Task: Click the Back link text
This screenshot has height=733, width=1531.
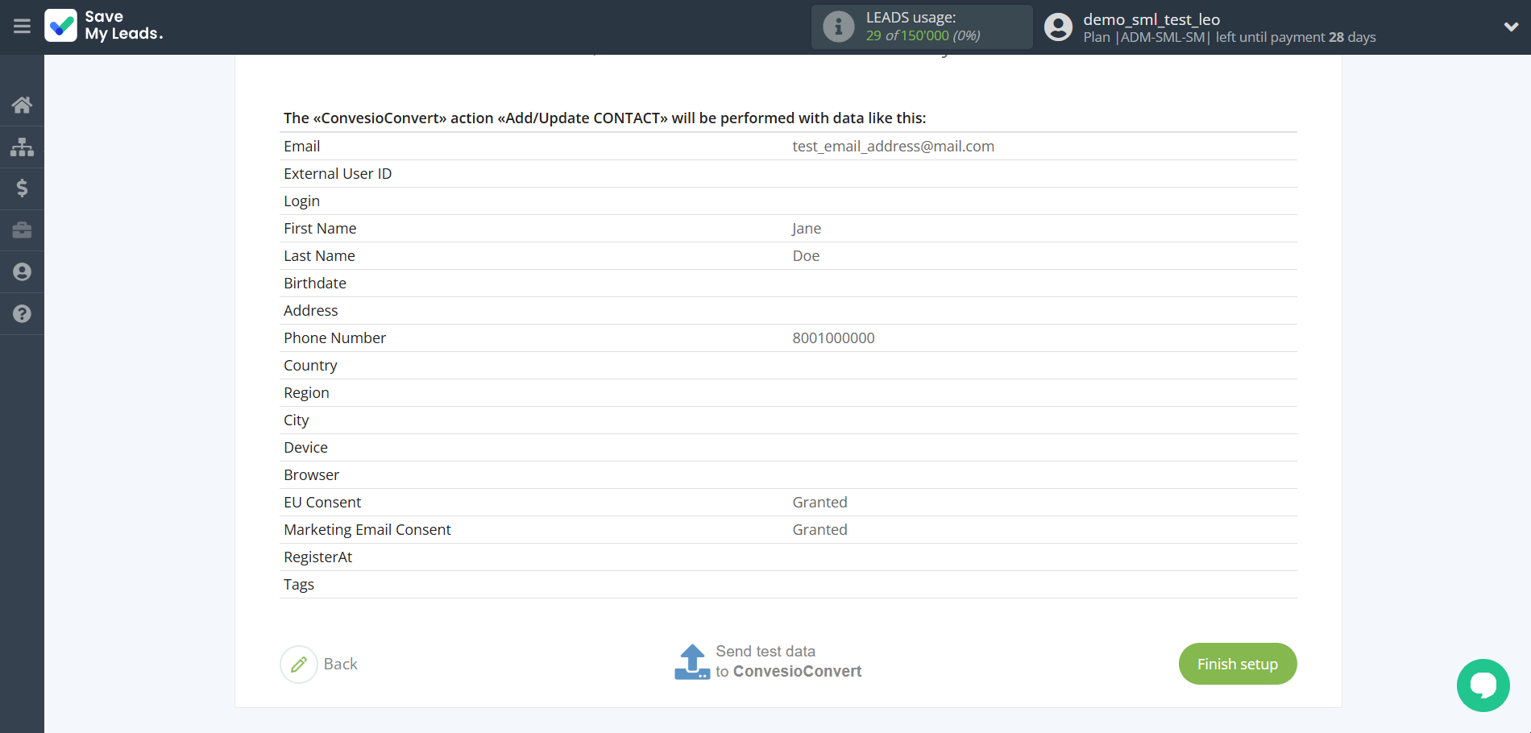Action: click(x=341, y=664)
